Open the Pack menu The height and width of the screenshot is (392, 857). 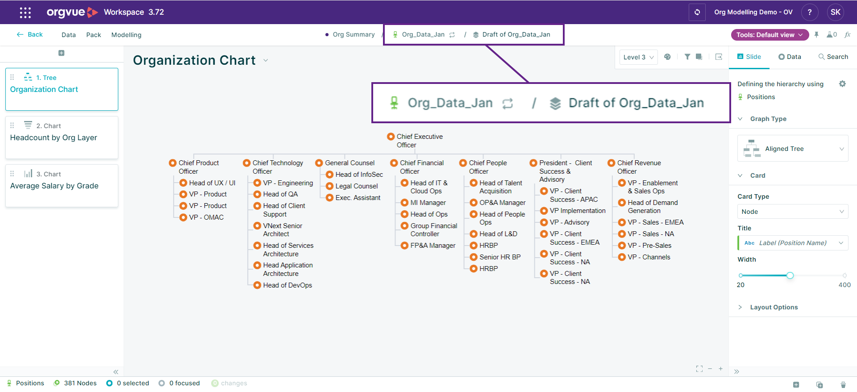point(94,35)
